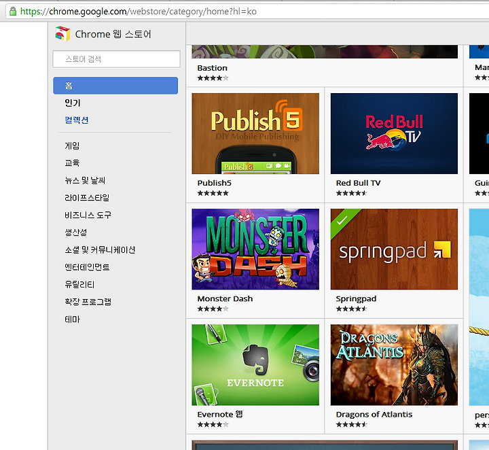Open the Evernote app thumbnail
The height and width of the screenshot is (450, 489).
pos(255,365)
